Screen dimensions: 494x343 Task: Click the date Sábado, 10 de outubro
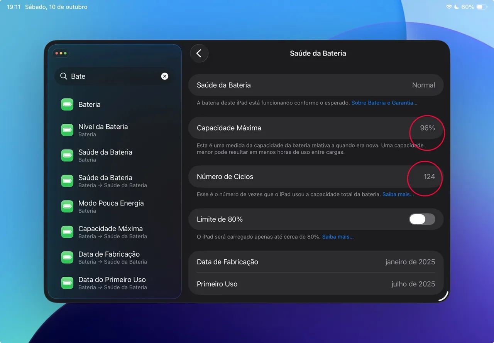pyautogui.click(x=56, y=7)
